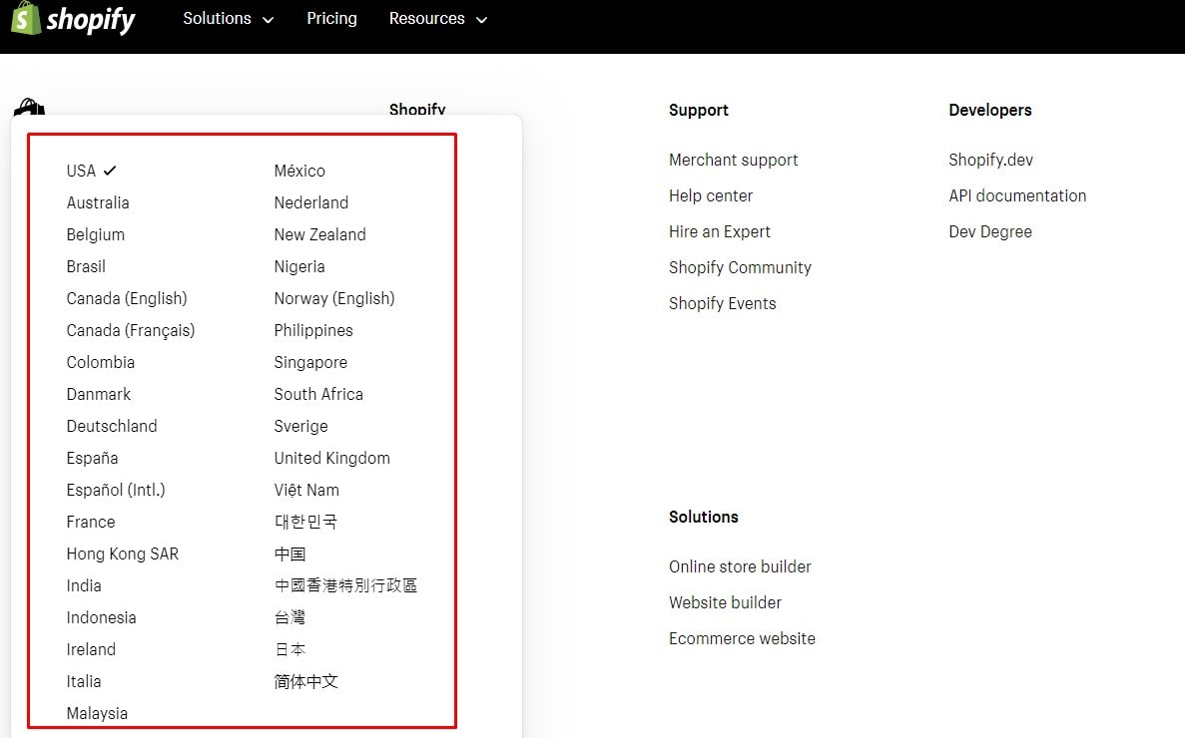Switch to 简体中文
This screenshot has width=1185, height=738.
[x=306, y=681]
